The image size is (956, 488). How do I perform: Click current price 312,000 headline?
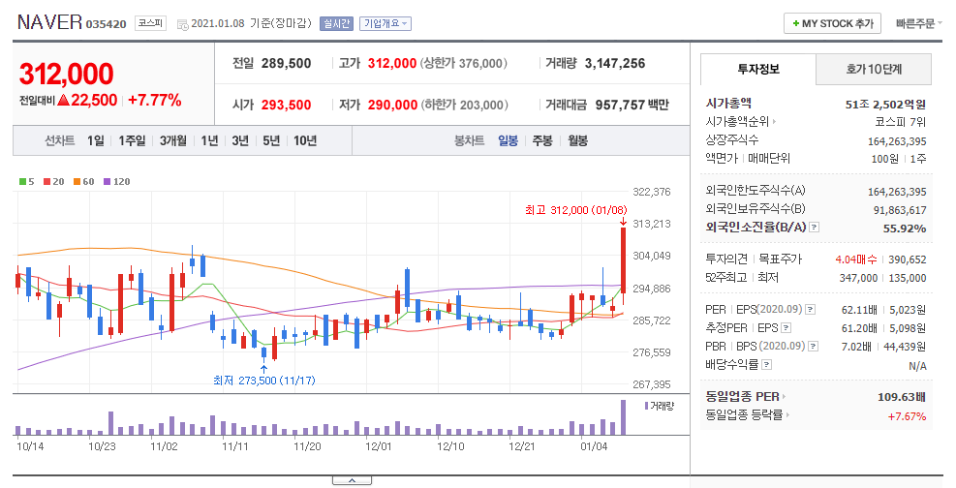(66, 75)
